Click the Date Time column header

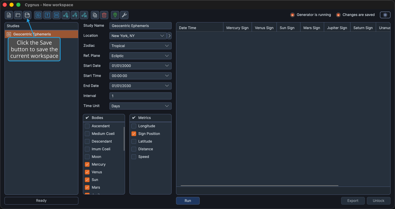pyautogui.click(x=200, y=28)
